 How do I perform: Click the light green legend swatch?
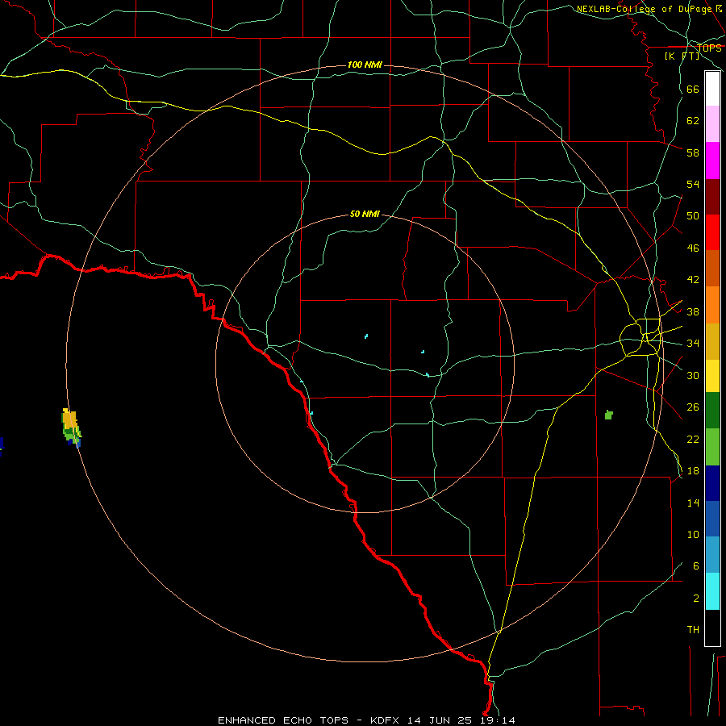point(712,447)
